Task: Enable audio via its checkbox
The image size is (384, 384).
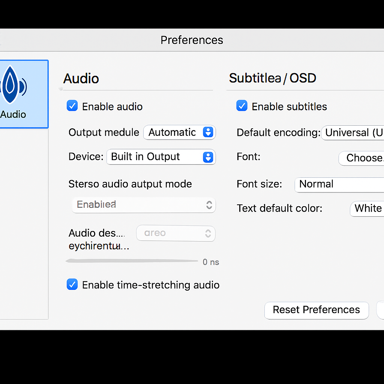Action: point(72,106)
